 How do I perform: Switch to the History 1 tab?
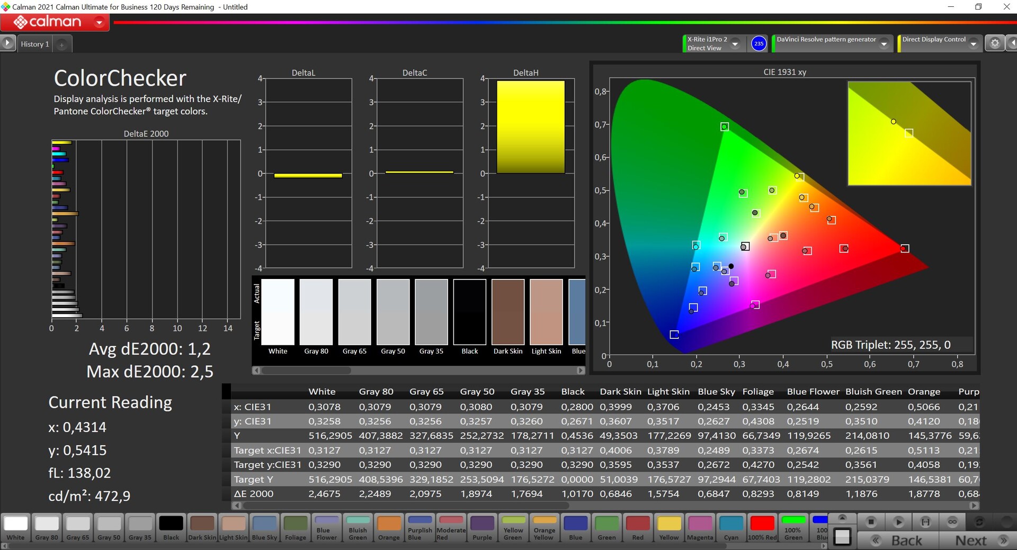pyautogui.click(x=35, y=44)
